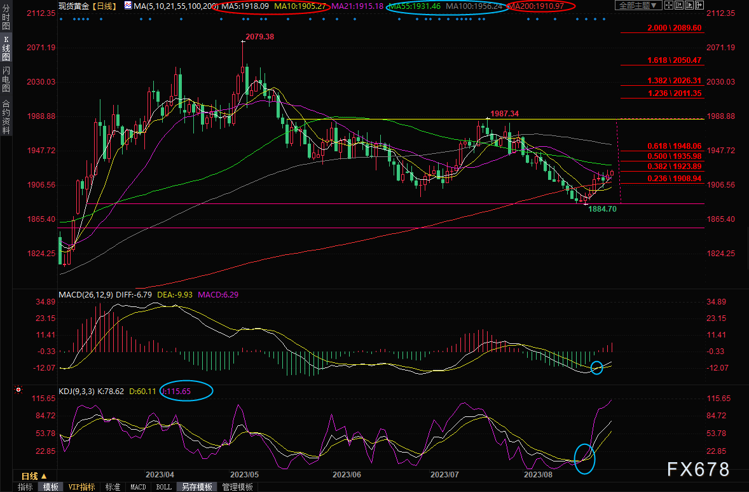The image size is (749, 492).
Task: Click 另存模板 to save template
Action: (196, 487)
